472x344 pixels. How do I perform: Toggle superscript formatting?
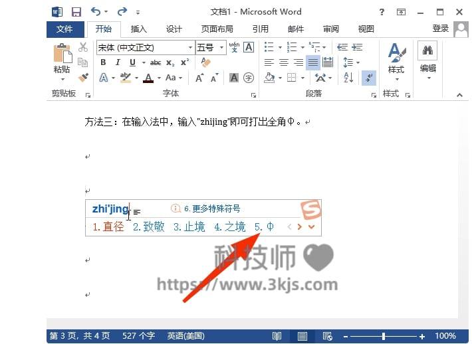(x=185, y=62)
